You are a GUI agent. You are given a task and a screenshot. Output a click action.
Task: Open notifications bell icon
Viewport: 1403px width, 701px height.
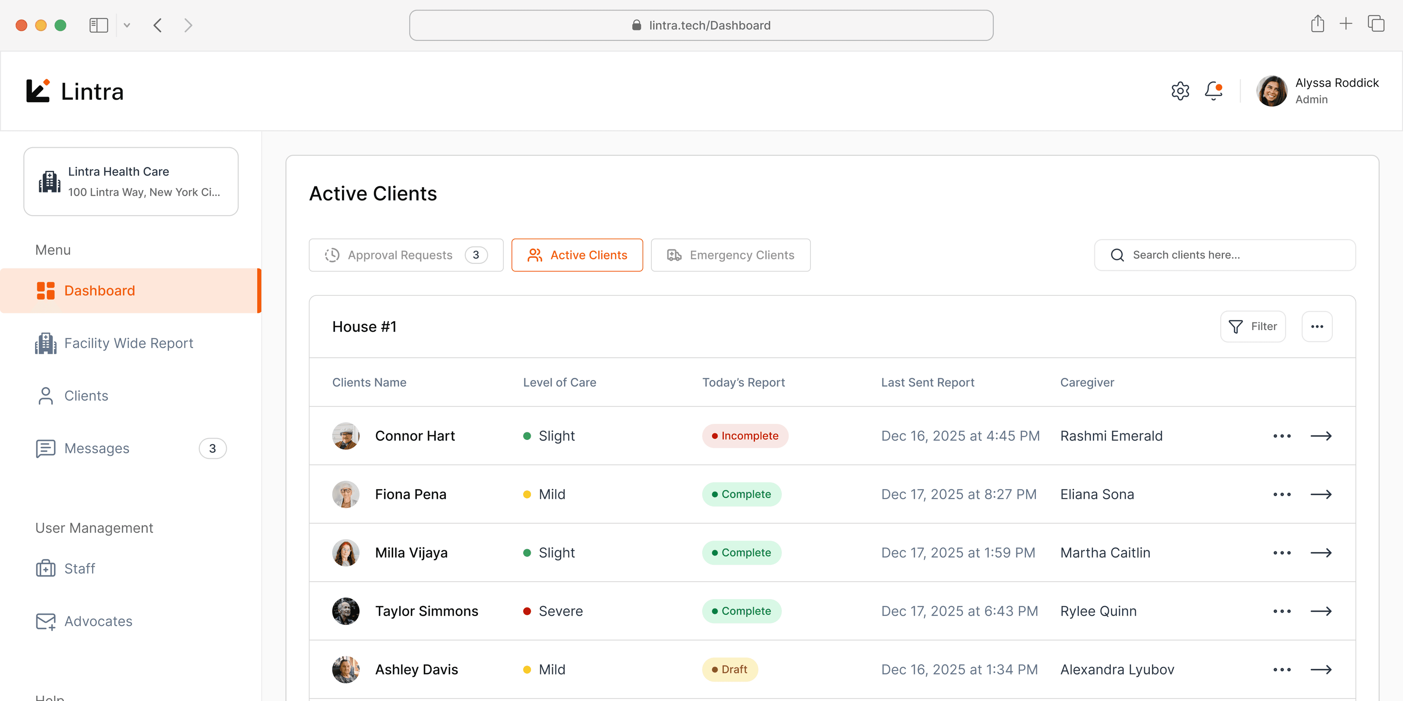click(x=1213, y=90)
